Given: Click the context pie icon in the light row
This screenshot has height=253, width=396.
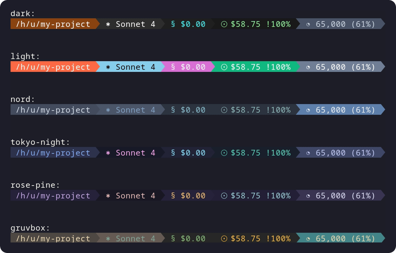Looking at the screenshot, I should click(308, 67).
